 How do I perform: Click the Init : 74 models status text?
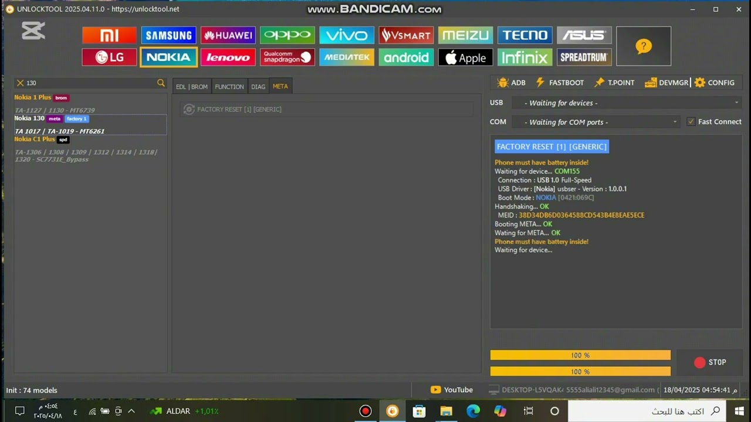point(32,390)
